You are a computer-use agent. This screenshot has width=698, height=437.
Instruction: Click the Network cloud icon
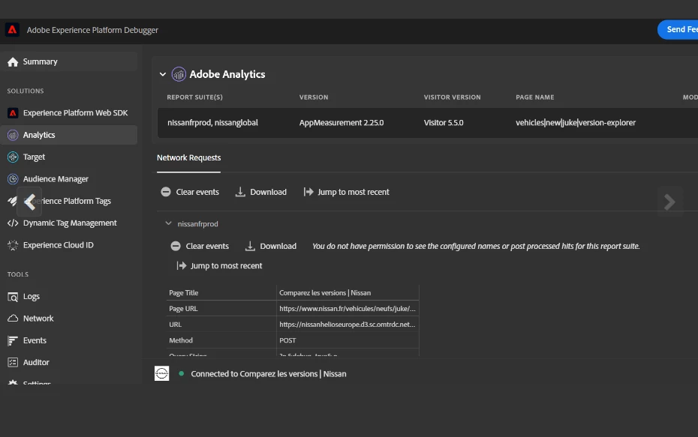pyautogui.click(x=13, y=319)
